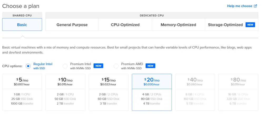Image resolution: width=263 pixels, height=118 pixels.
Task: Click the 4 TB transfer text
Action: [x=152, y=104]
